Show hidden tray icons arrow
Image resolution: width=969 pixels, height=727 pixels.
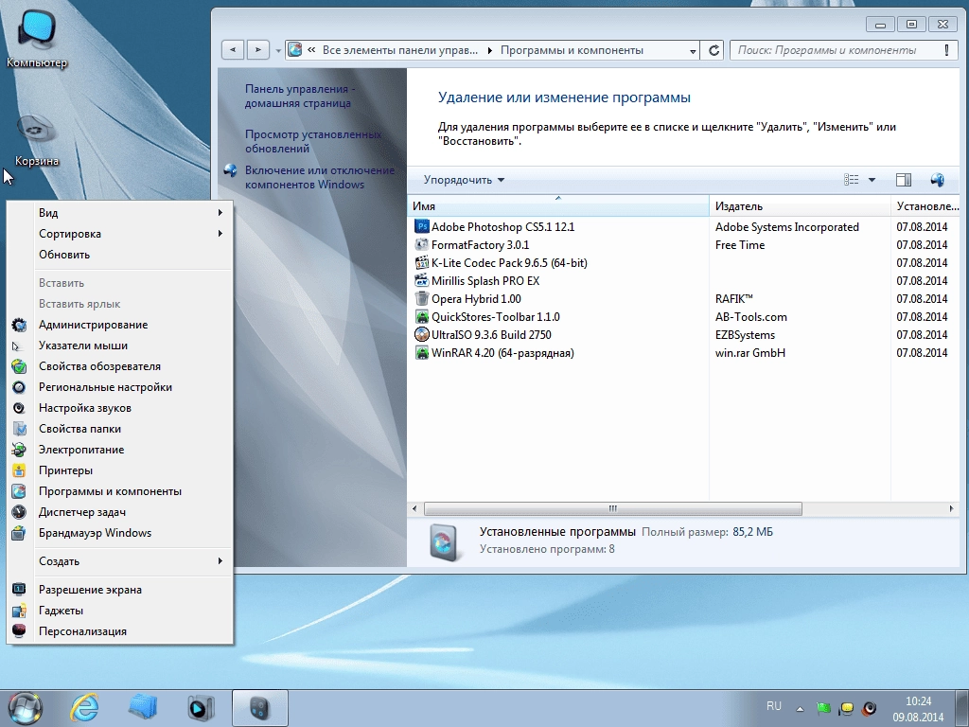point(800,708)
